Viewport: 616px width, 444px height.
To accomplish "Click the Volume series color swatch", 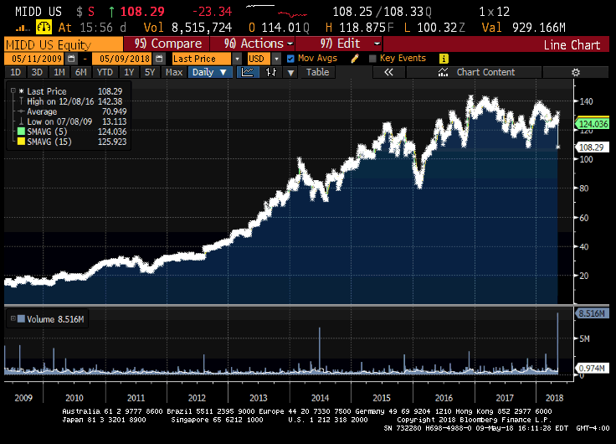I will (21, 318).
